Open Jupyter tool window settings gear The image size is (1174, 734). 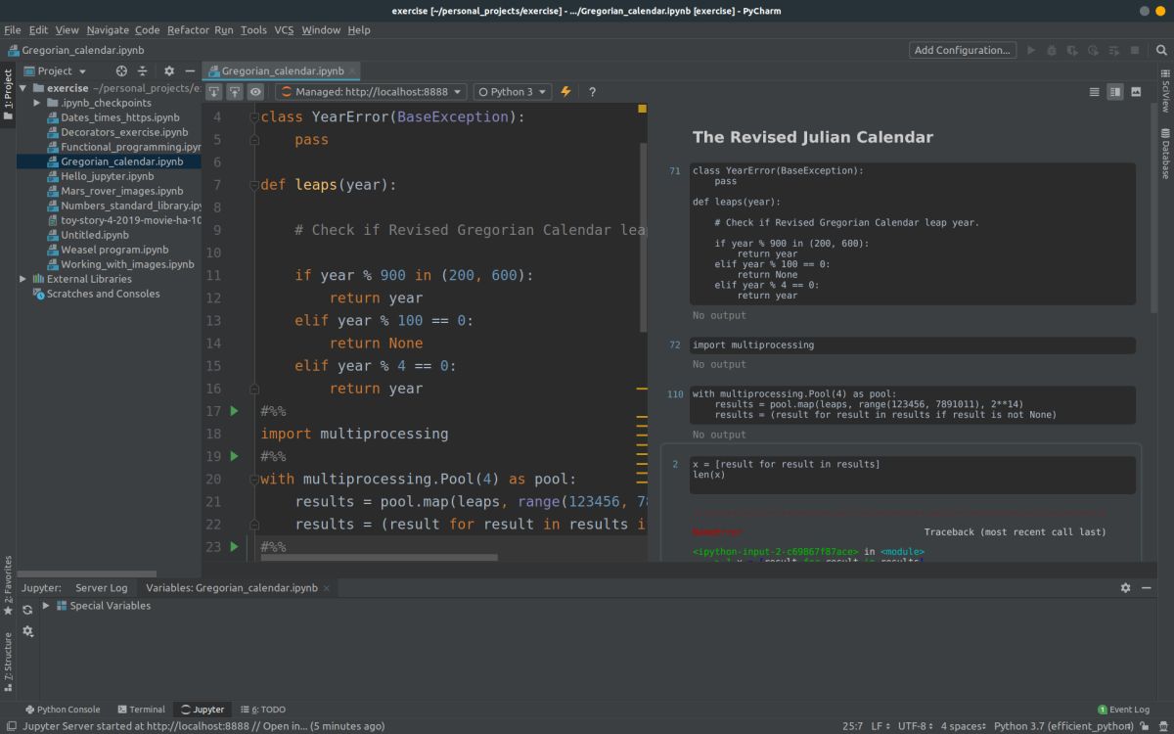1125,588
